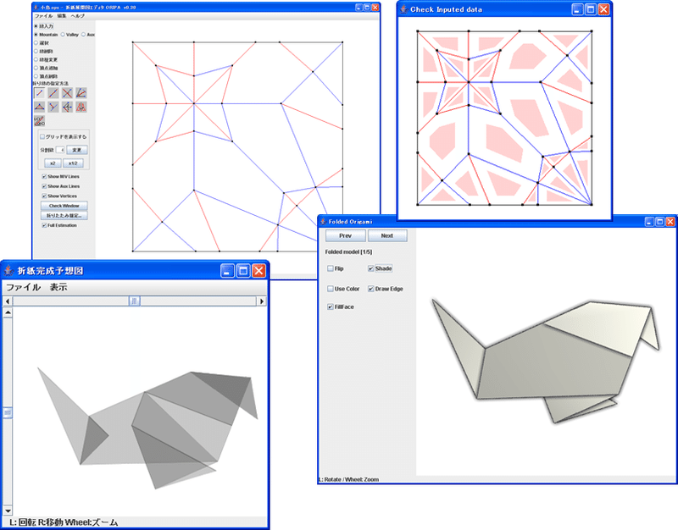This screenshot has height=530, width=678.
Task: Open the Check Window
Action: tap(64, 206)
